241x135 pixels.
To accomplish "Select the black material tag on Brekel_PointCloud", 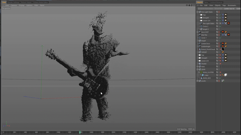I will (223, 49).
